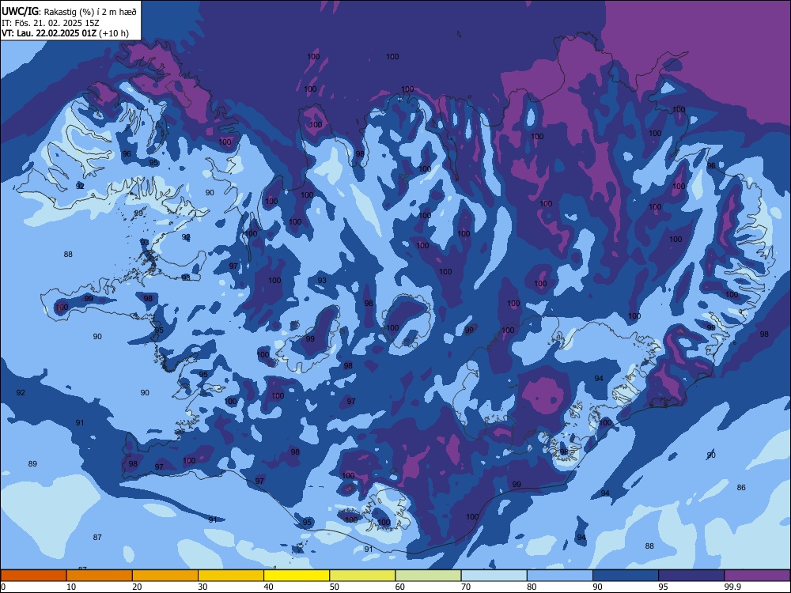Click the '99.9' legend scale label
The width and height of the screenshot is (791, 593).
732,587
